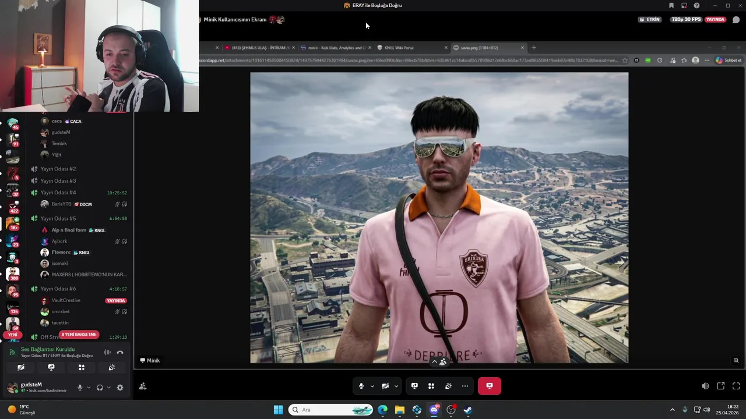Expand camera options in the call control bar
This screenshot has height=419, width=746.
(396, 386)
